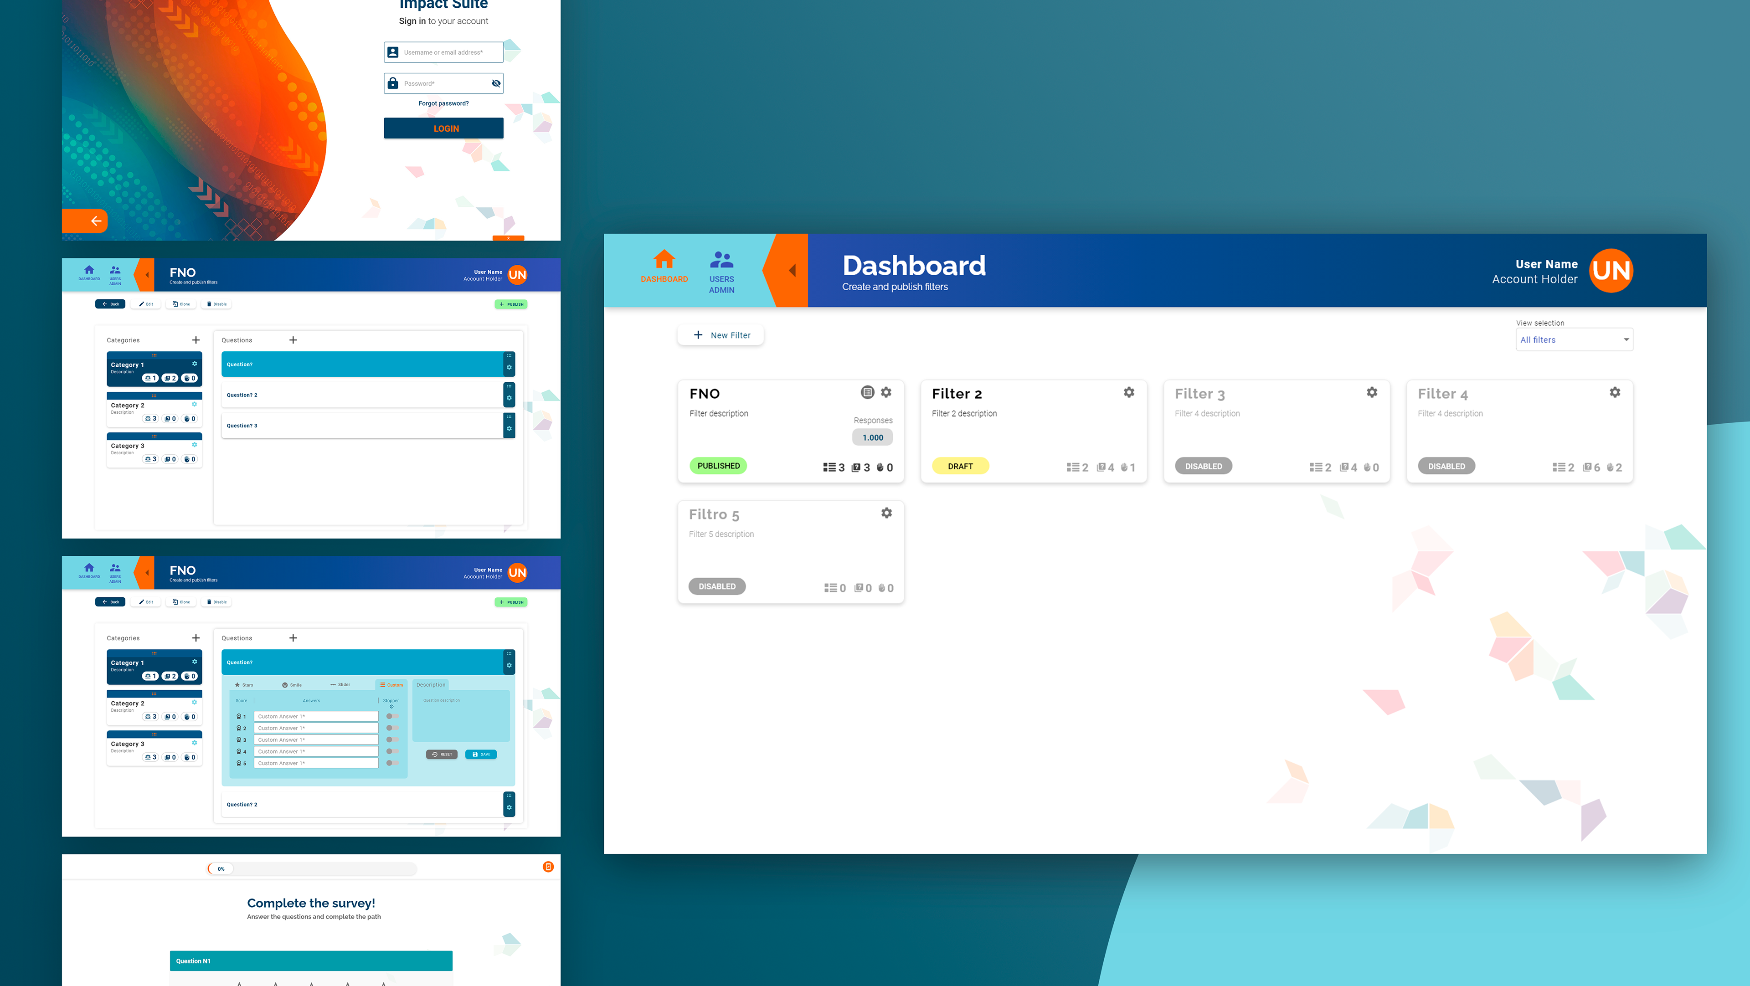Open FNO card's responses list icon
This screenshot has height=986, width=1750.
(867, 392)
